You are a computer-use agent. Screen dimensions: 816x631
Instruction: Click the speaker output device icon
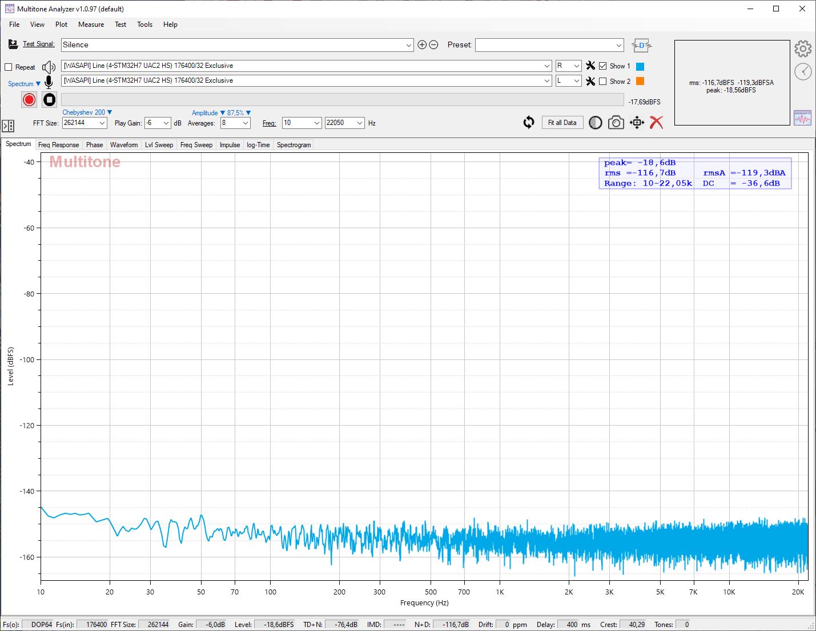[x=49, y=67]
